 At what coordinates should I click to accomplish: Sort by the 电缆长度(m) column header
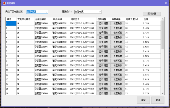click(x=134, y=19)
